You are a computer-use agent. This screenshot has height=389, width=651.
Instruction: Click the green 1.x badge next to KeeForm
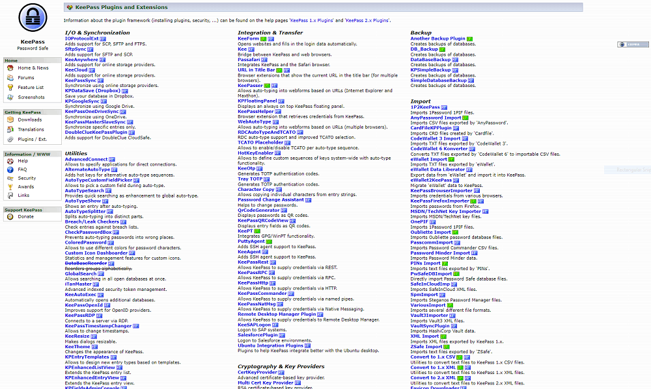[x=263, y=39]
